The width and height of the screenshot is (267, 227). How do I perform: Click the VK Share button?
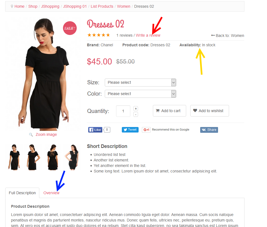click(x=209, y=130)
